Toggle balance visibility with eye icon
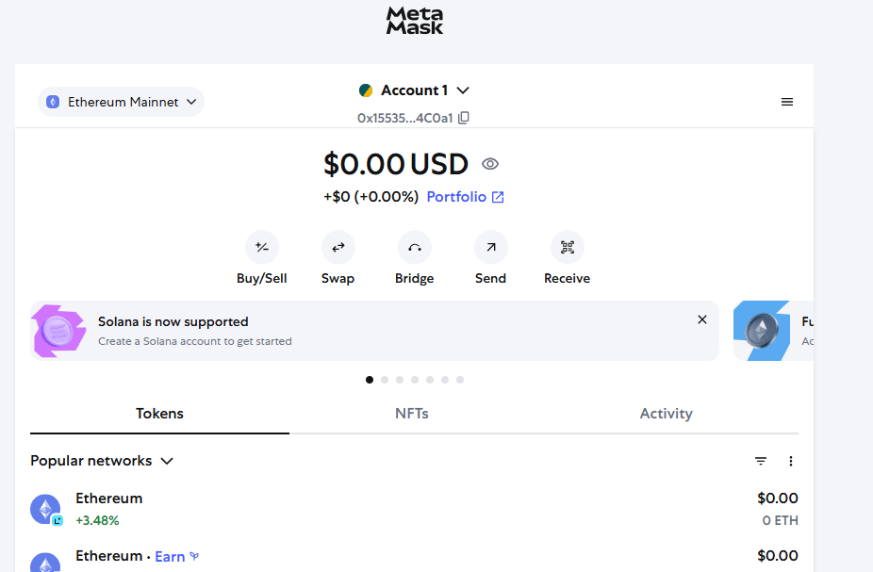This screenshot has width=873, height=572. click(490, 164)
